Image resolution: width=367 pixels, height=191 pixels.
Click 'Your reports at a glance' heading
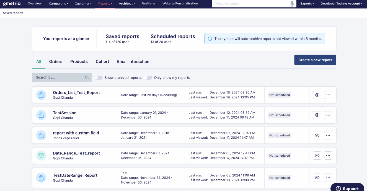[66, 39]
